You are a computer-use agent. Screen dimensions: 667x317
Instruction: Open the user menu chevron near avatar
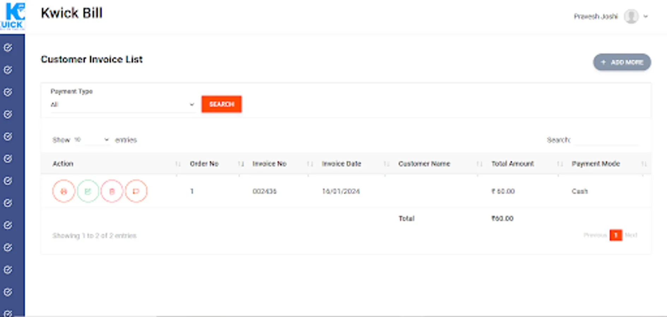646,16
